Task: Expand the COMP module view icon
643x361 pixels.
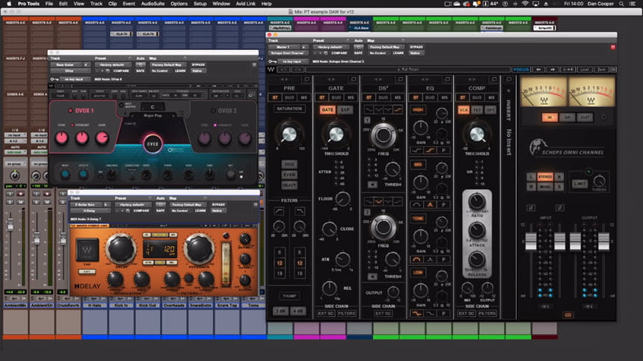Action: pyautogui.click(x=493, y=79)
